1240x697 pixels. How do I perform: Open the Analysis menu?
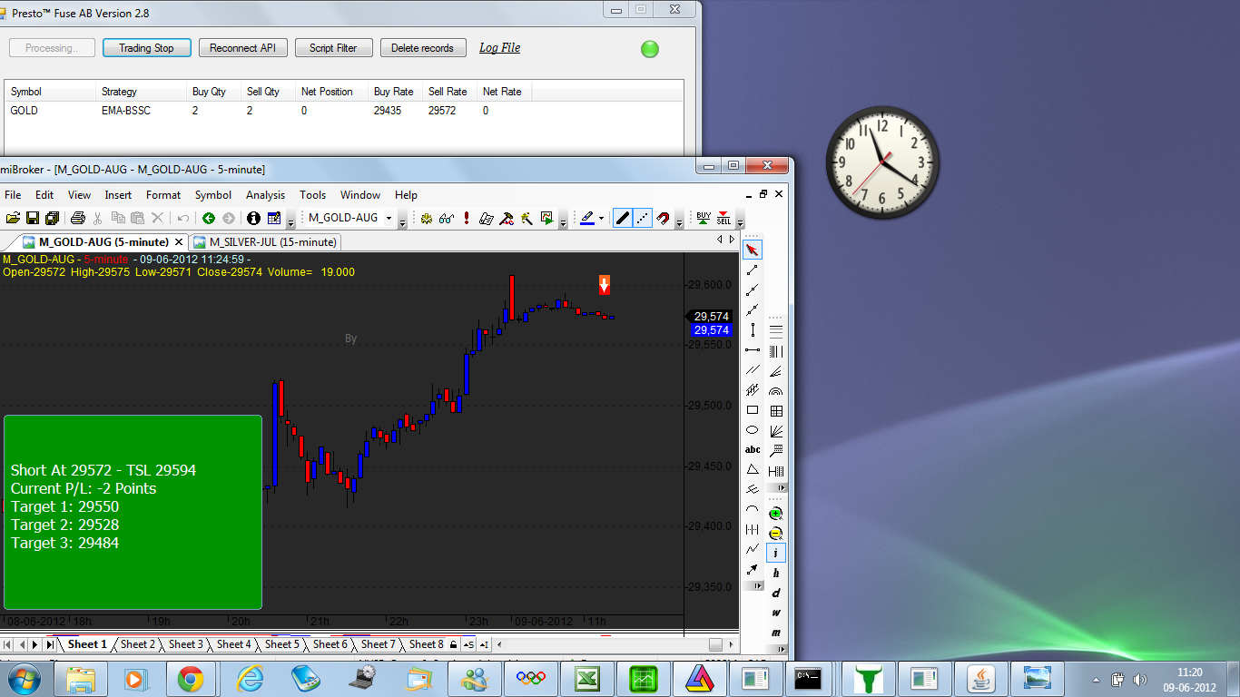[265, 195]
